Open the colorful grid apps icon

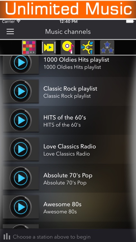(29, 47)
